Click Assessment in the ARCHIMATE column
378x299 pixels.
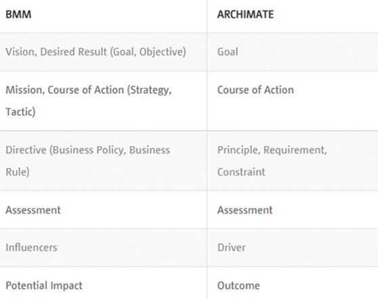click(x=245, y=210)
